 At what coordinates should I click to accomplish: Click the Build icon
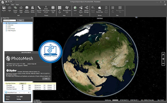click(x=75, y=8)
